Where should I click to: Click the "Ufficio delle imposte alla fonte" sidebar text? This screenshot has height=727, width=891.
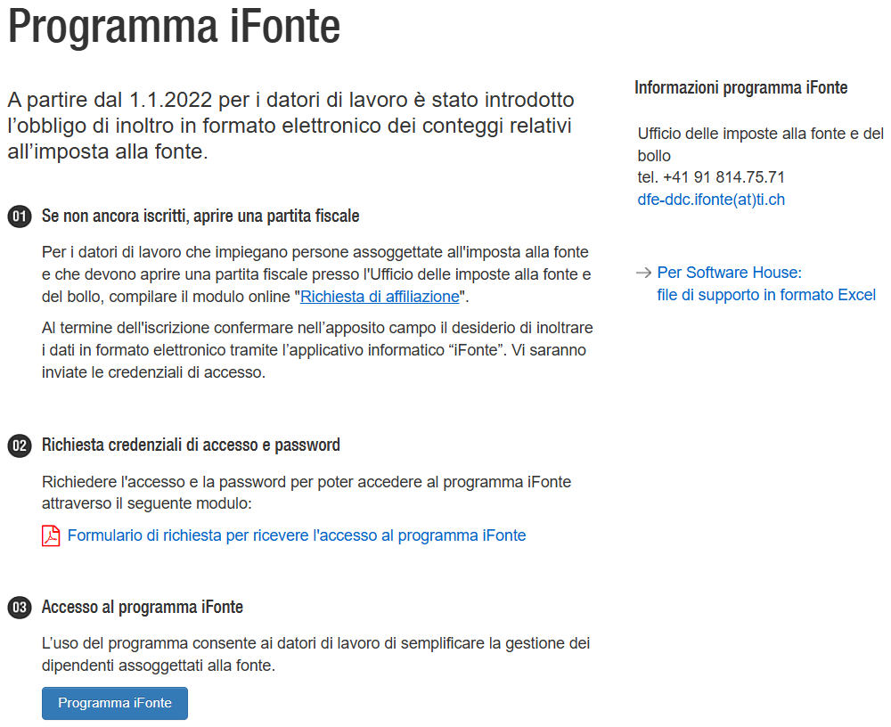[760, 134]
